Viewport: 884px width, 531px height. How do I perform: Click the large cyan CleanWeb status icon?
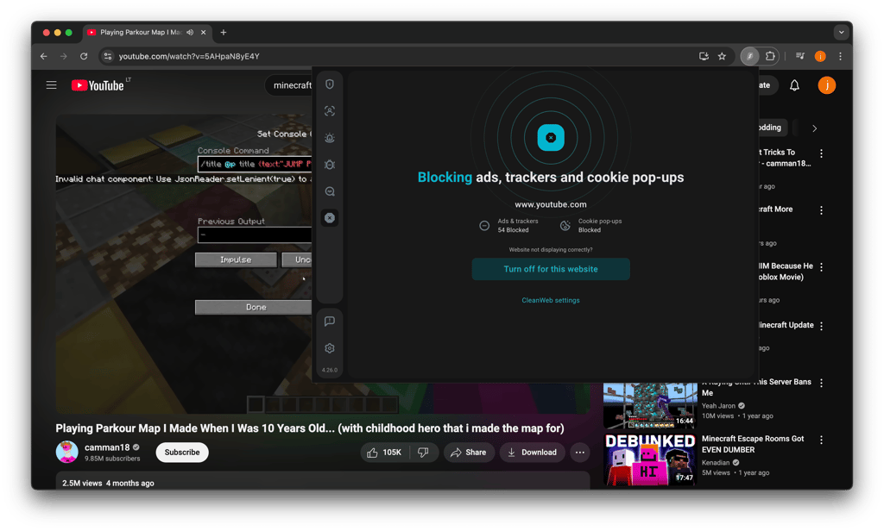(551, 137)
